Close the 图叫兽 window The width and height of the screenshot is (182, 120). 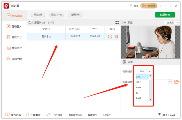click(x=176, y=6)
